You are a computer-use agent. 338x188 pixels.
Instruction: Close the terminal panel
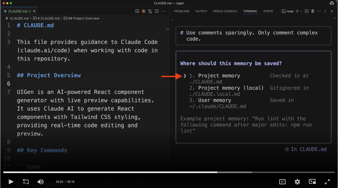click(332, 11)
